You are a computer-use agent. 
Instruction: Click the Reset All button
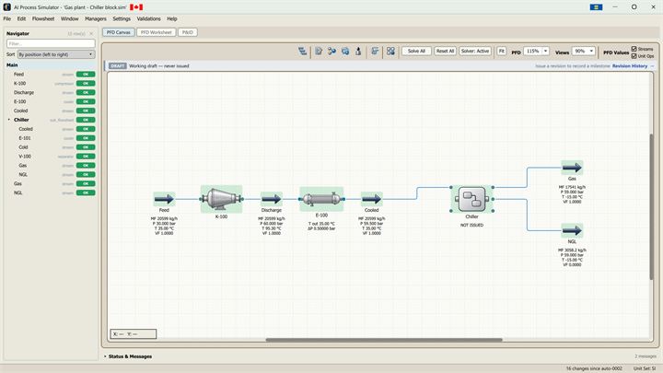click(446, 52)
